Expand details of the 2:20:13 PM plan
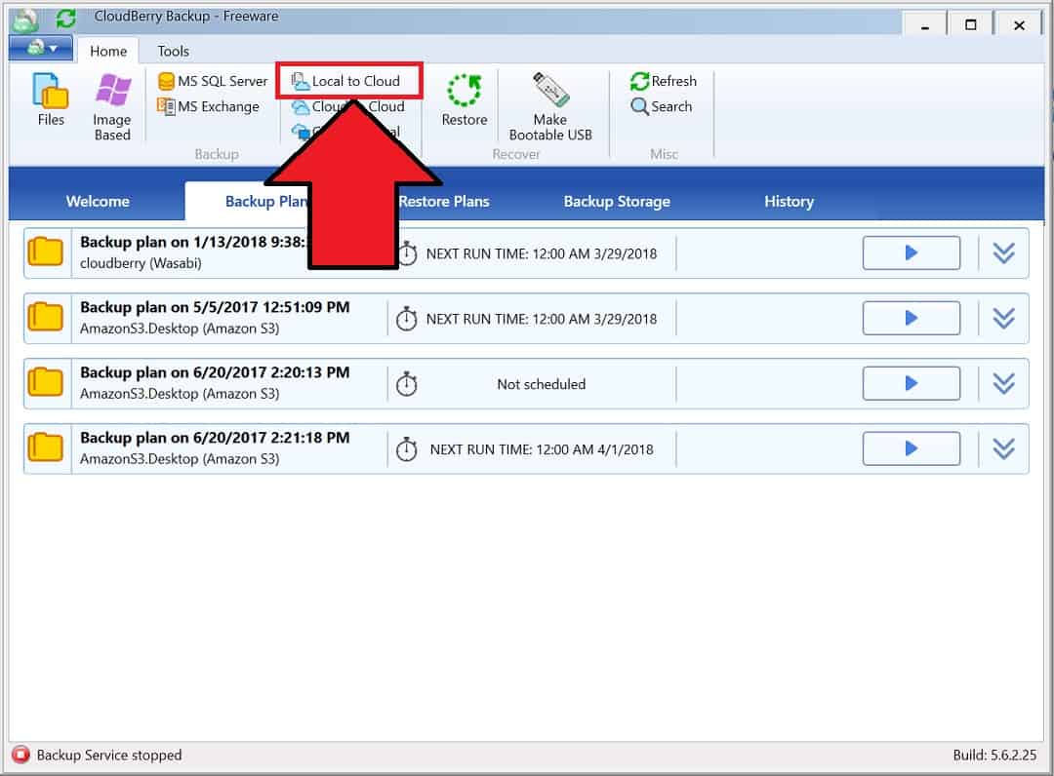The width and height of the screenshot is (1054, 776). click(1003, 383)
